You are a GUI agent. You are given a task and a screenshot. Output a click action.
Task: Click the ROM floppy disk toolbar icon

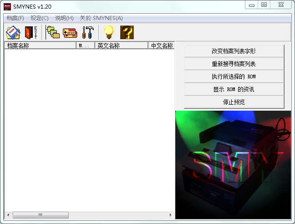pos(13,32)
